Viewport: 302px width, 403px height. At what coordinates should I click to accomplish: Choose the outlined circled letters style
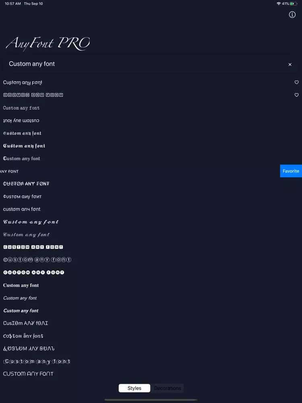(x=37, y=260)
